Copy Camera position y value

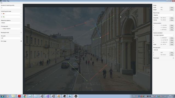click(x=172, y=27)
